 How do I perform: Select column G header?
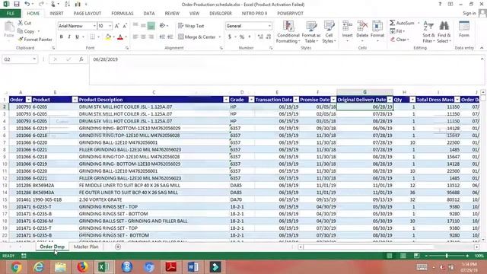(x=364, y=92)
